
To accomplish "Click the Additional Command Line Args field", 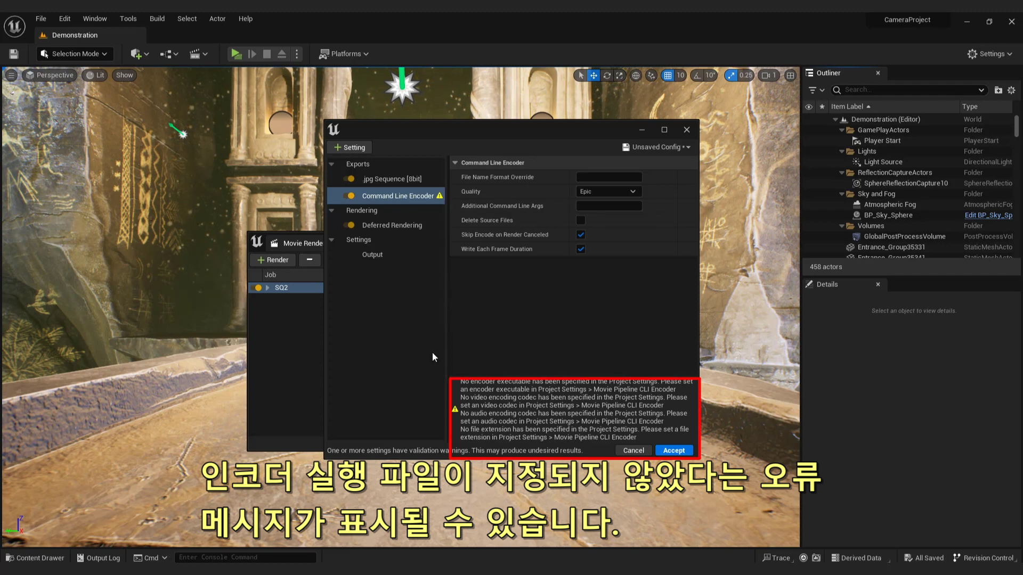I will point(608,206).
